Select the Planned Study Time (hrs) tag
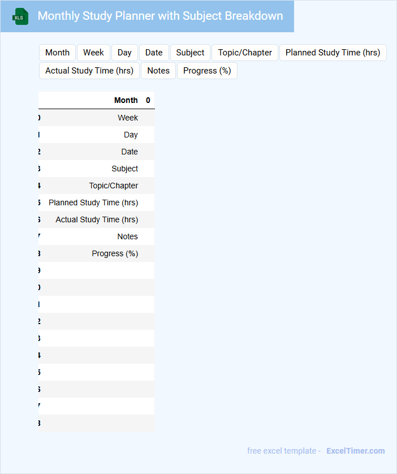Viewport: 397px width, 474px height. (x=333, y=53)
